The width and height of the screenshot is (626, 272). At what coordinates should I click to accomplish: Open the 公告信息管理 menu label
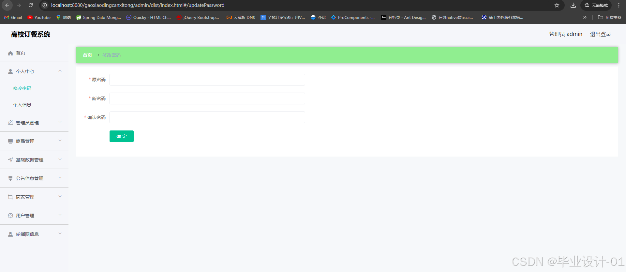(30, 178)
